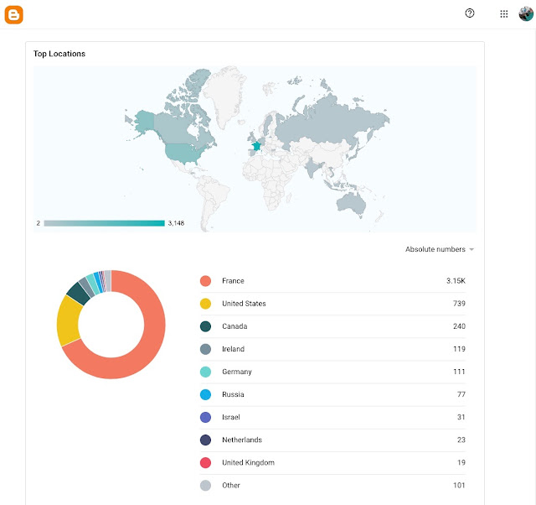Click the dark teal Canada donut segment
Screen dimensions: 536x505
pos(79,293)
